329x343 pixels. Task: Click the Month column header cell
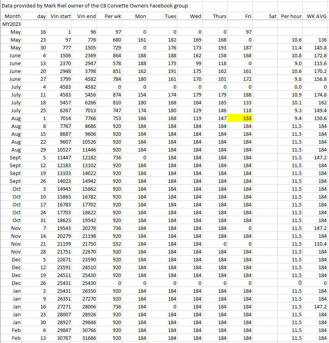[13, 16]
